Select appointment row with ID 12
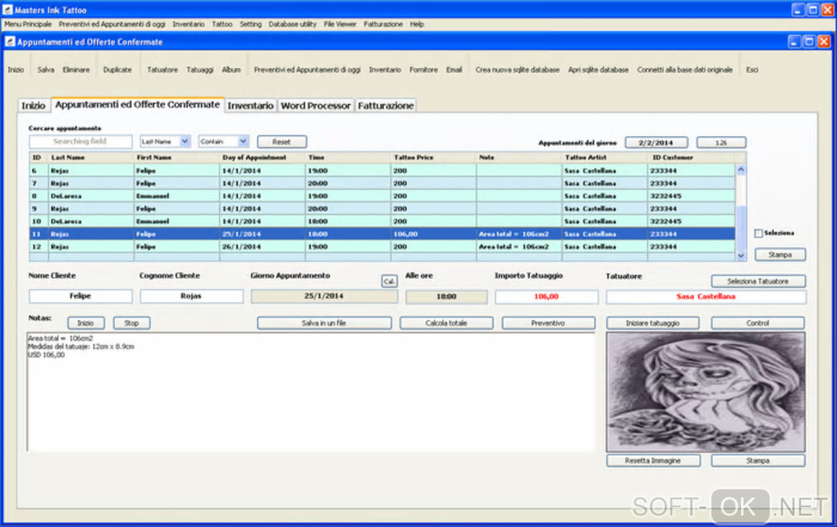 coord(382,247)
